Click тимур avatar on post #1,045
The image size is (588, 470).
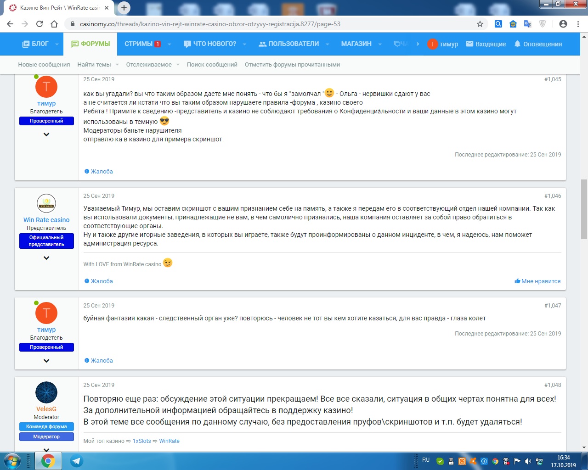pyautogui.click(x=46, y=87)
